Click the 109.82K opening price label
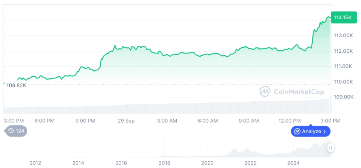This screenshot has height=168, width=361. [16, 85]
